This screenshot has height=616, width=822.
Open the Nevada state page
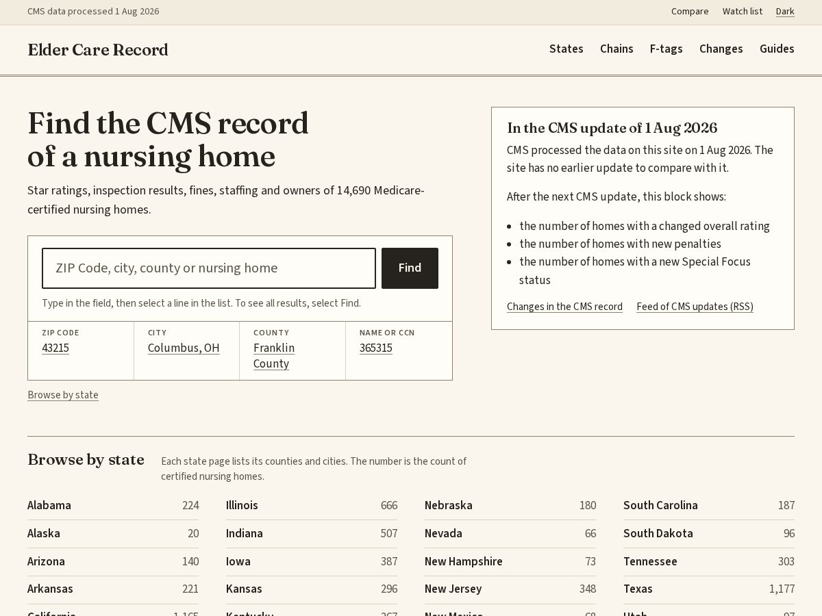(x=443, y=533)
